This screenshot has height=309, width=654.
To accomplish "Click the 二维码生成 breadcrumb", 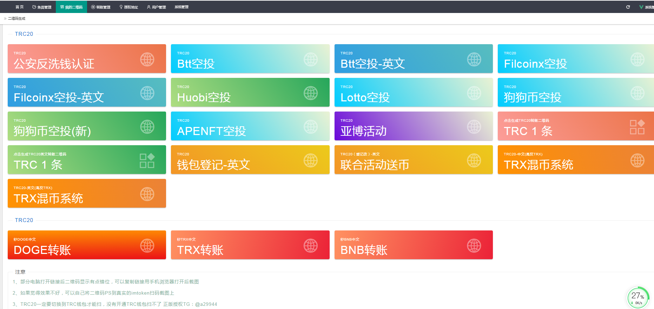I will coord(16,19).
